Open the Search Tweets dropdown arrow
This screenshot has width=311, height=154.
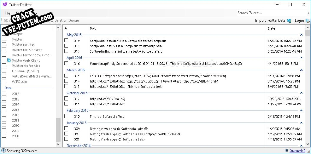click(308, 13)
